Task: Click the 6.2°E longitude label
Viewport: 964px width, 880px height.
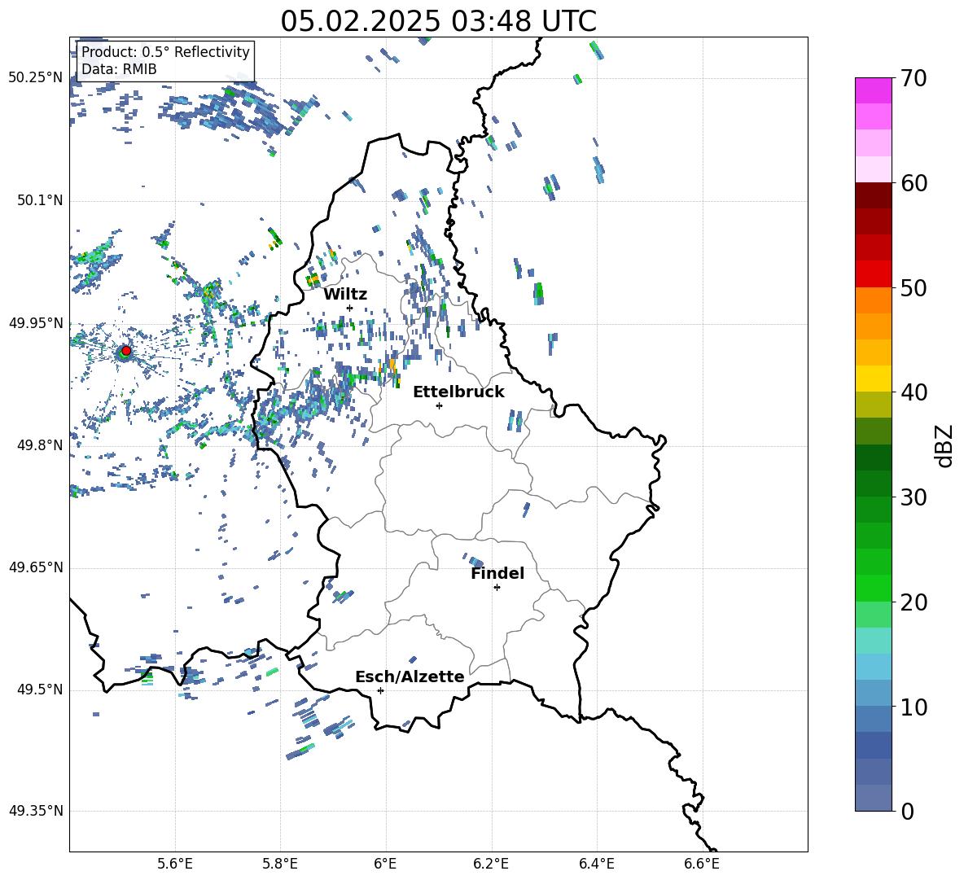Action: point(491,864)
